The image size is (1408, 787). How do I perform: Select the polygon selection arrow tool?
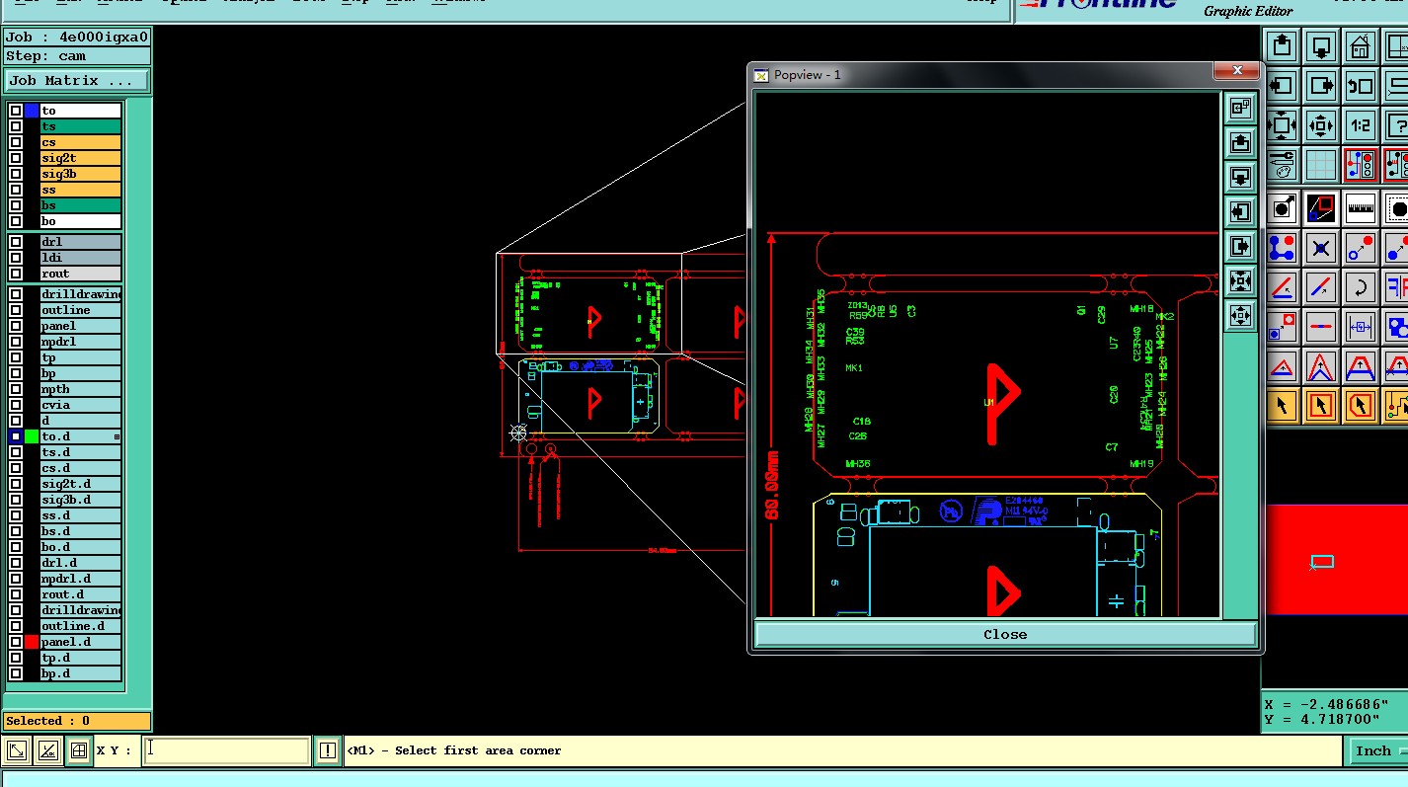tap(1361, 405)
